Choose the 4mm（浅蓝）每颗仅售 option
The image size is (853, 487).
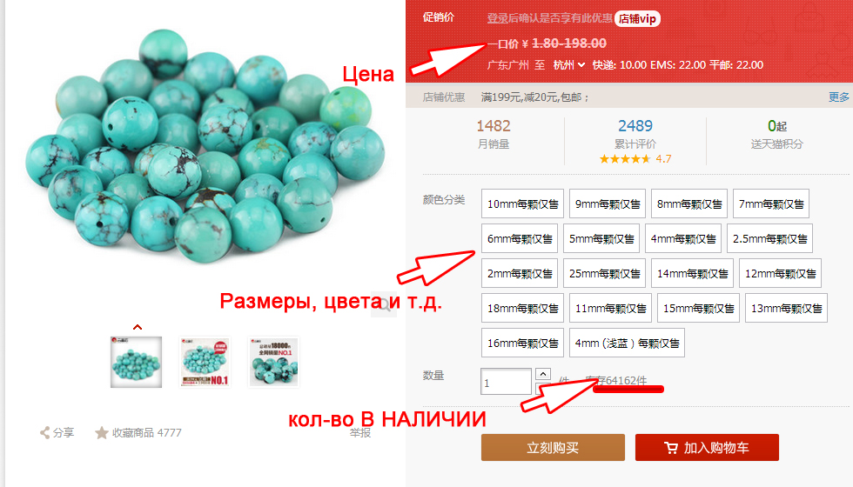[x=627, y=343]
